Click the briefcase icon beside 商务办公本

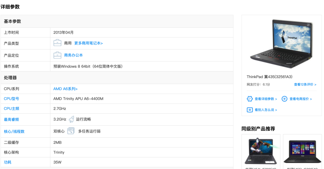pos(57,55)
